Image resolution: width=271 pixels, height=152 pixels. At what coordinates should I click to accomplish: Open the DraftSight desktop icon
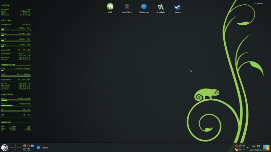tap(161, 8)
